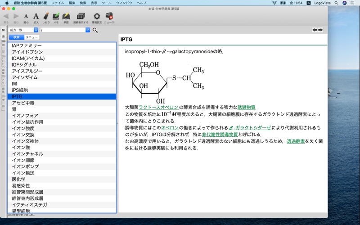Switch to the メニュー segment
The image size is (360, 225).
[31, 37]
